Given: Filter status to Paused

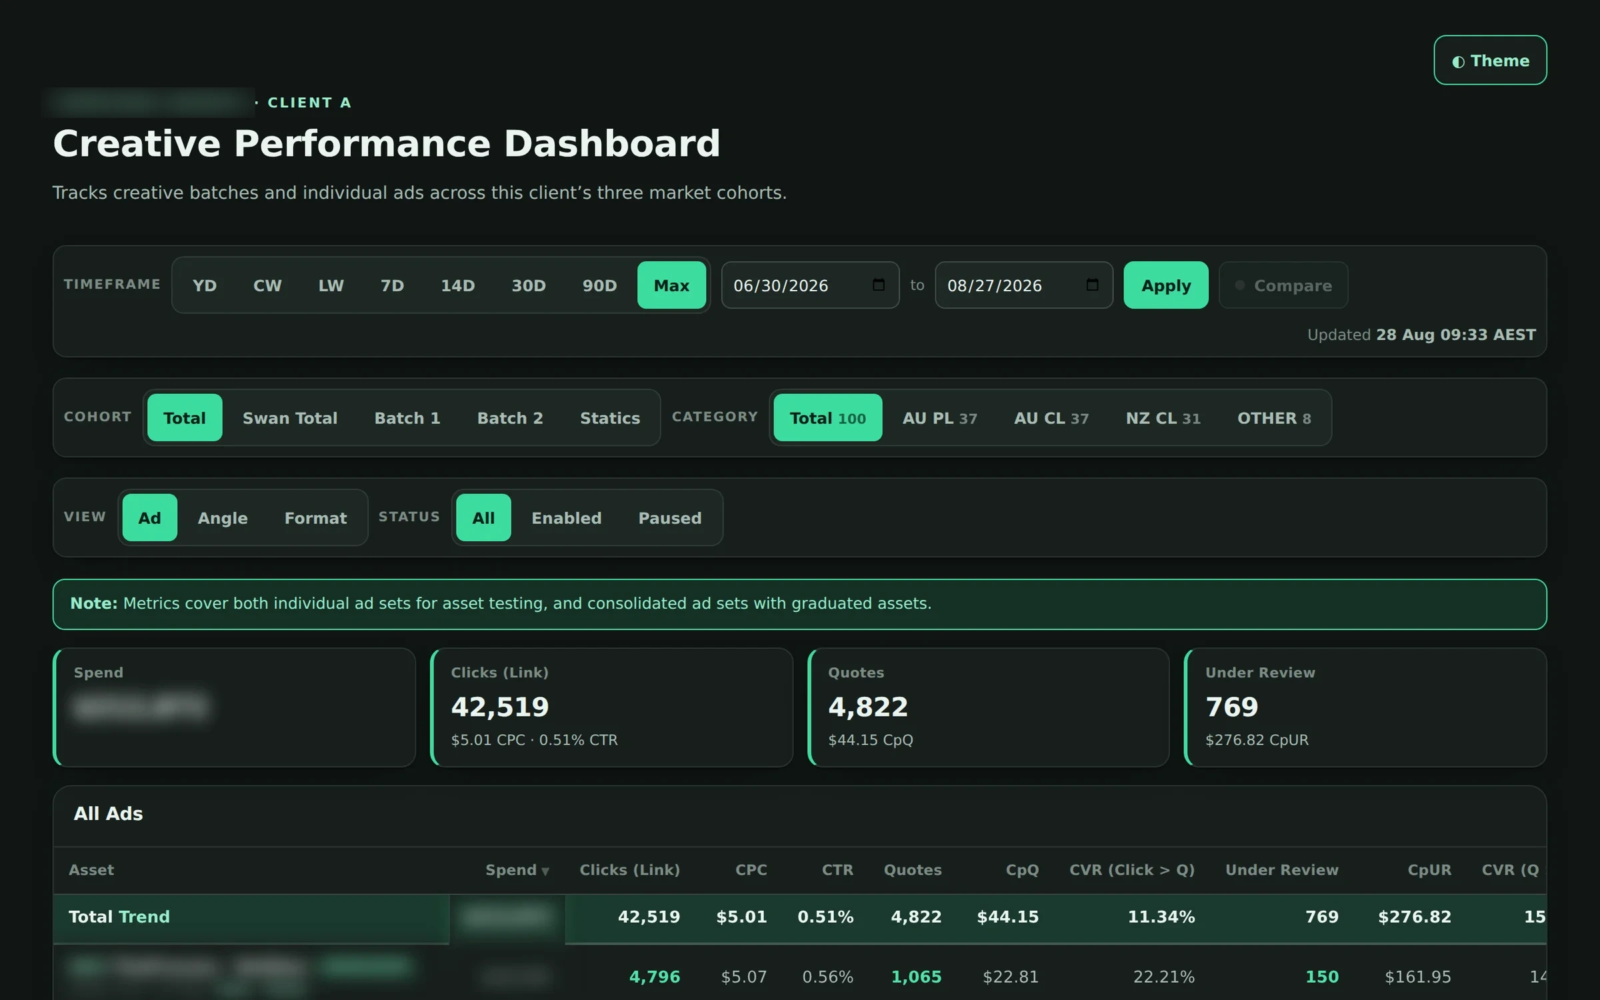Looking at the screenshot, I should (670, 518).
